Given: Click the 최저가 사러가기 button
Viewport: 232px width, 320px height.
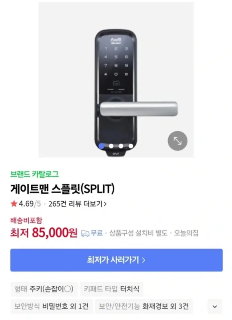Looking at the screenshot, I should 116,260.
